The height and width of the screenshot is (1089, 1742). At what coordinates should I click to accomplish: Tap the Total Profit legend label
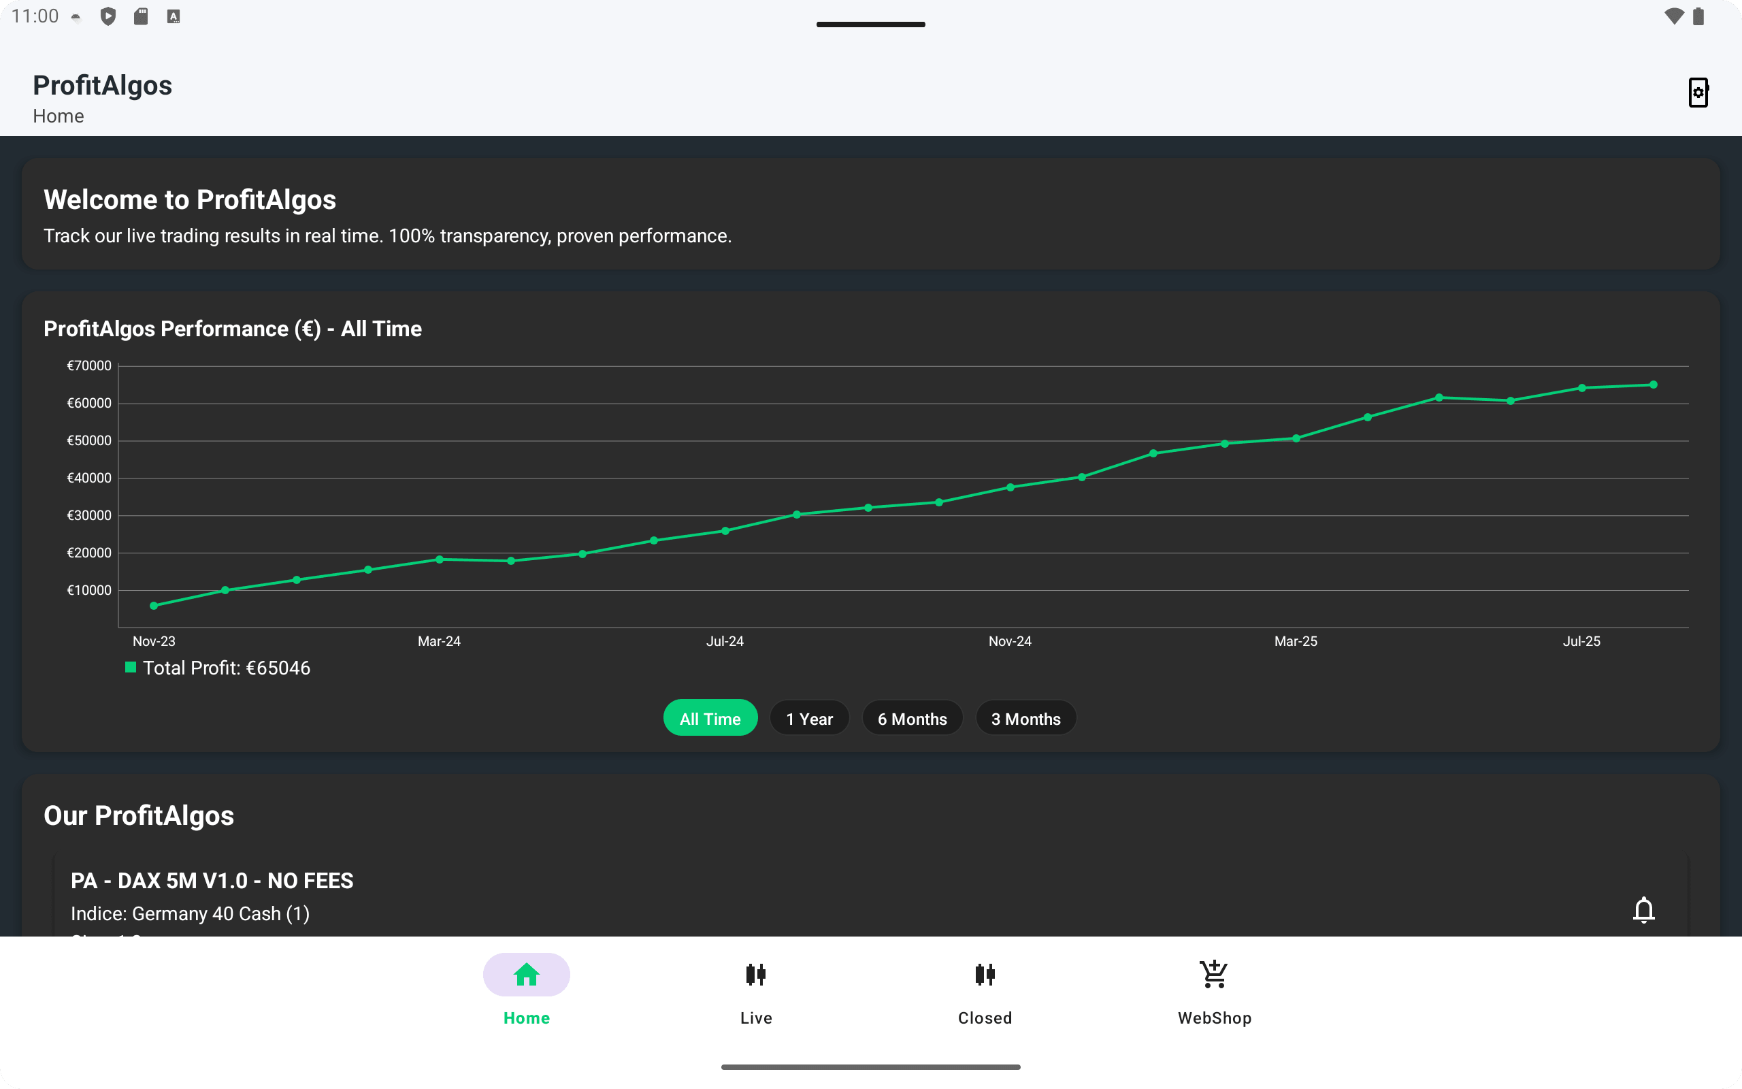tap(226, 668)
